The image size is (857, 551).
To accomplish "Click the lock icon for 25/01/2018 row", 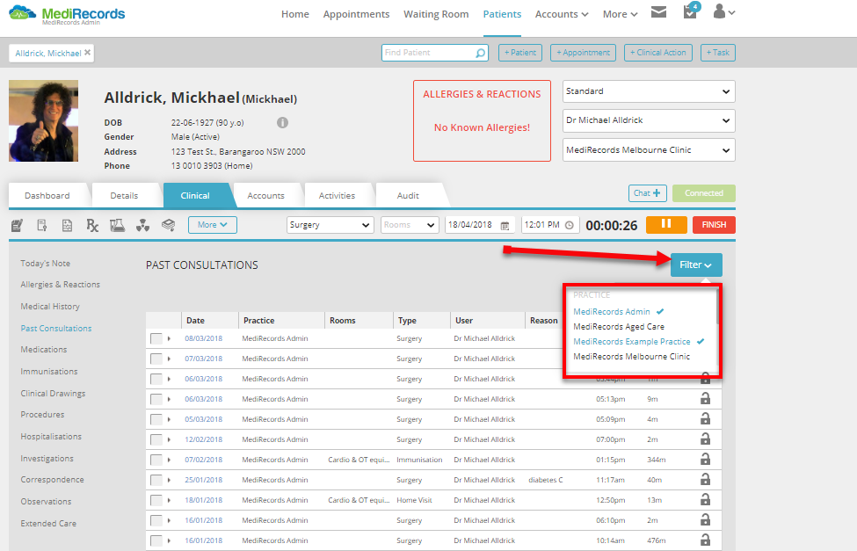I will click(706, 480).
